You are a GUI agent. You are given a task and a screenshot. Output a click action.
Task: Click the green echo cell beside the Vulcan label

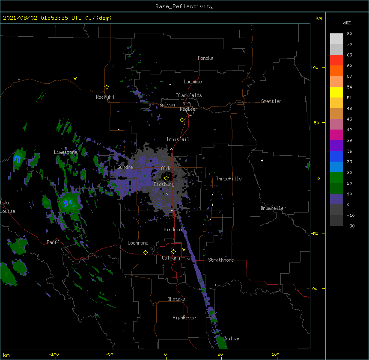[221, 342]
